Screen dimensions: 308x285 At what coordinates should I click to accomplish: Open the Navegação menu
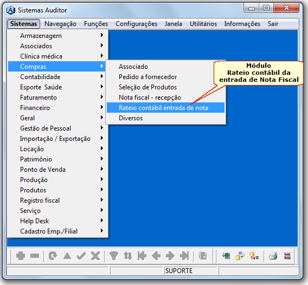click(x=60, y=24)
